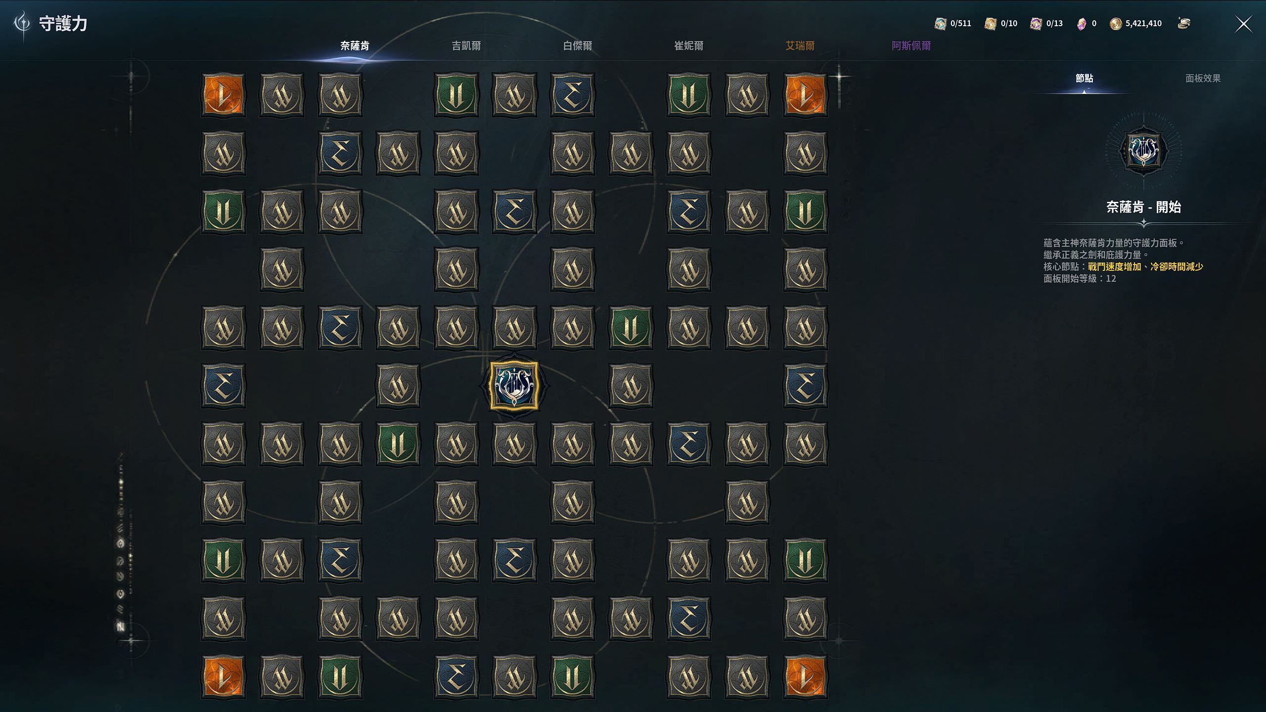Choose the green node in the row above the start node
The image size is (1266, 712).
point(631,327)
